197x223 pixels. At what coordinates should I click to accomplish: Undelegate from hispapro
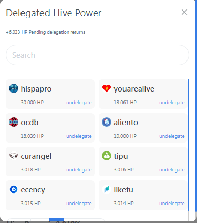[79, 103]
